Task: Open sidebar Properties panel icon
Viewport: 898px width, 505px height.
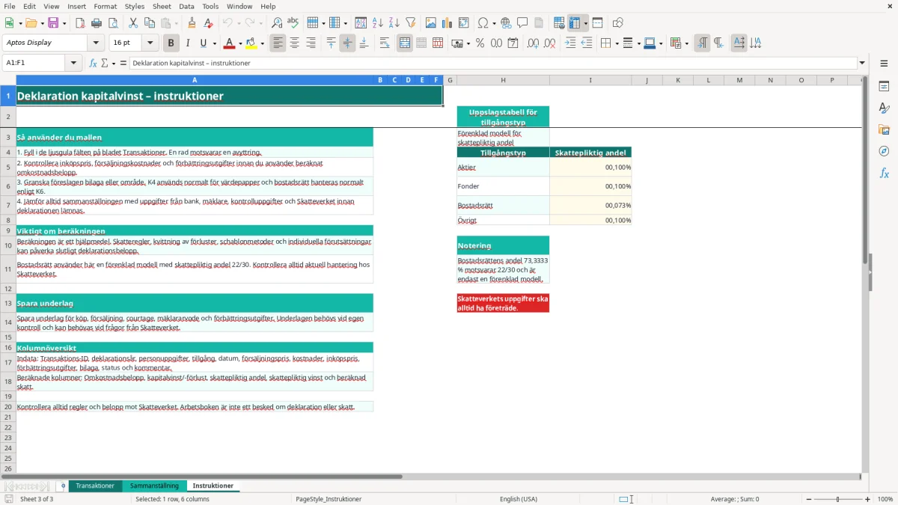Action: tap(884, 87)
